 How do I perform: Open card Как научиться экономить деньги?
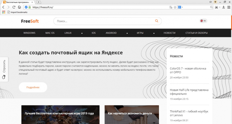[x=132, y=114]
